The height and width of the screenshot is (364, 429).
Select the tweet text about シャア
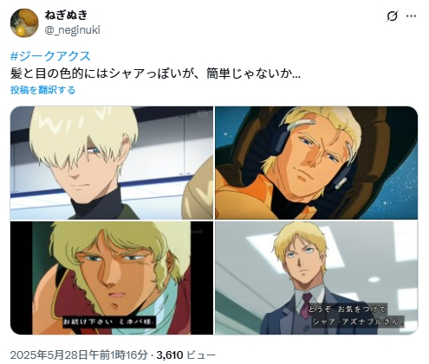click(155, 73)
